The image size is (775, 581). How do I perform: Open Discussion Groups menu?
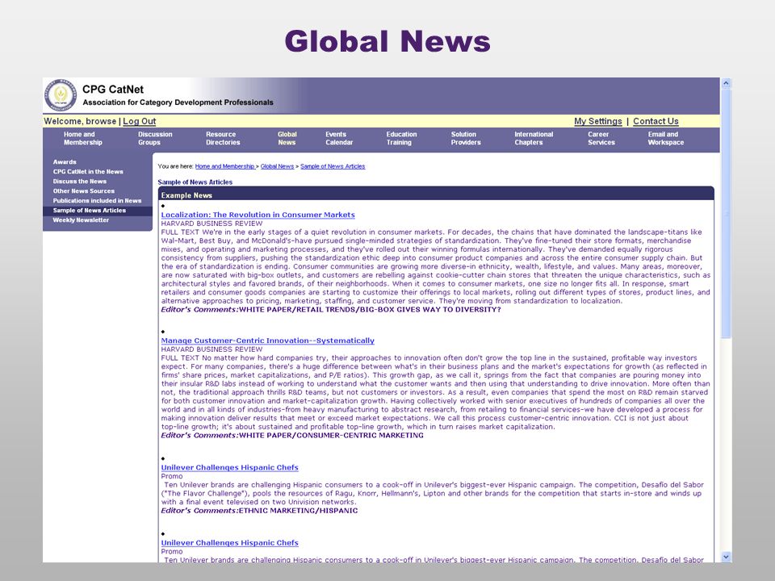coord(155,138)
